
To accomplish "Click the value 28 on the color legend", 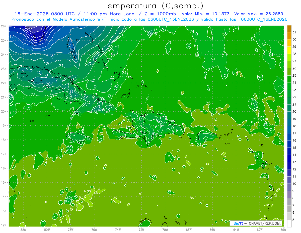I will click(x=294, y=54).
